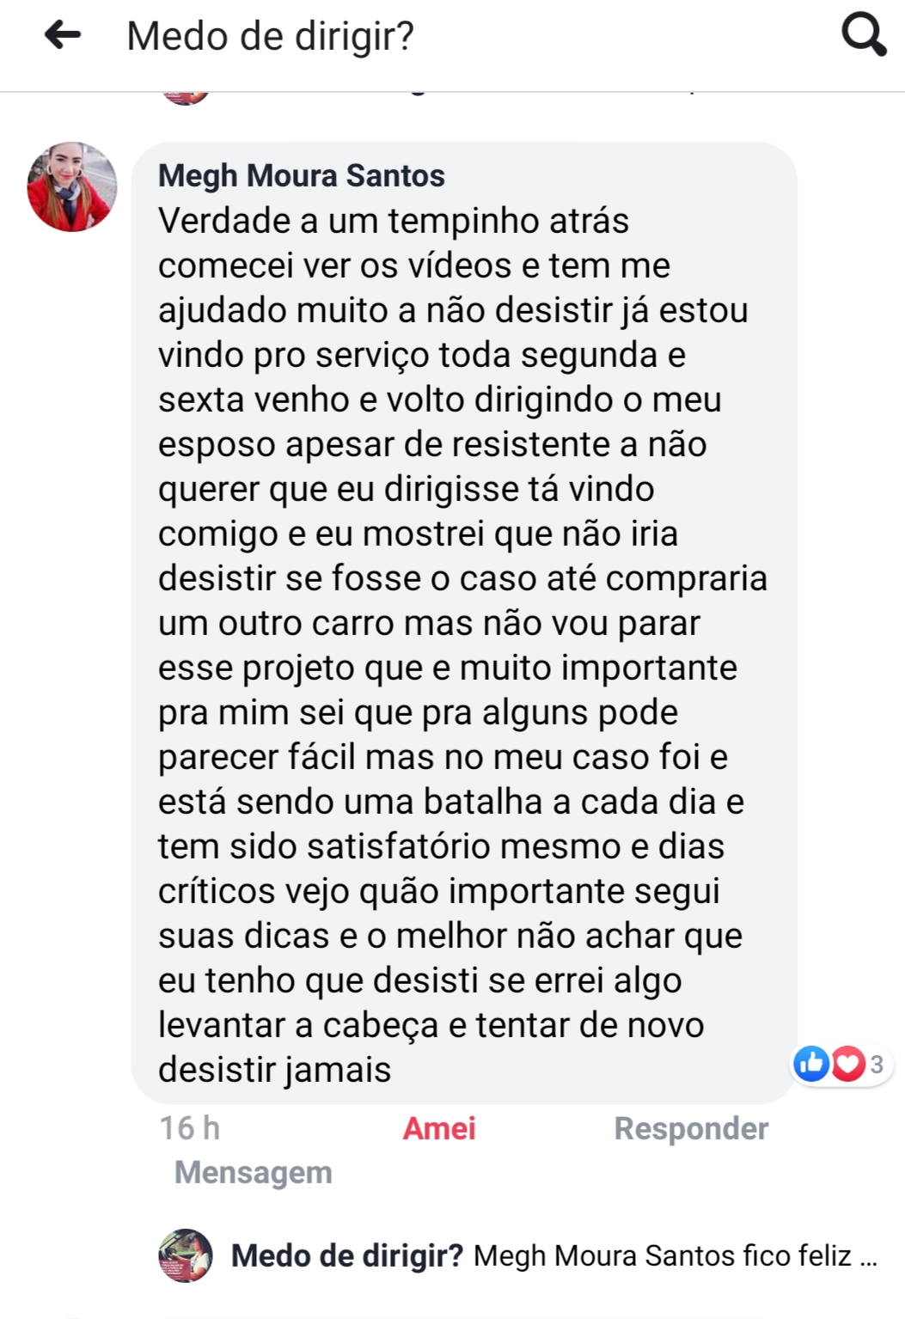Open Megh Moura Santos's profile picture

72,186
